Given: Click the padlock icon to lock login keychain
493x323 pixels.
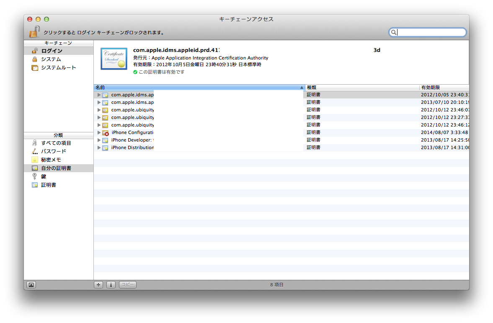Looking at the screenshot, I should [x=35, y=31].
